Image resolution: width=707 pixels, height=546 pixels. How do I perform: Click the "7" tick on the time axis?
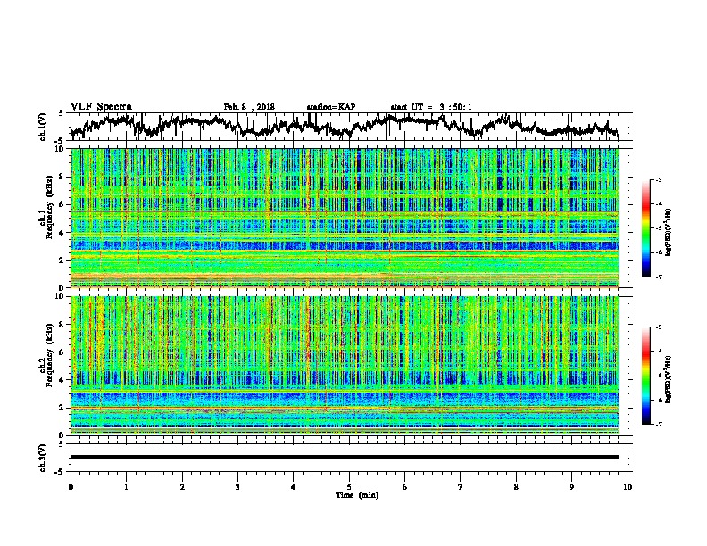coord(461,487)
